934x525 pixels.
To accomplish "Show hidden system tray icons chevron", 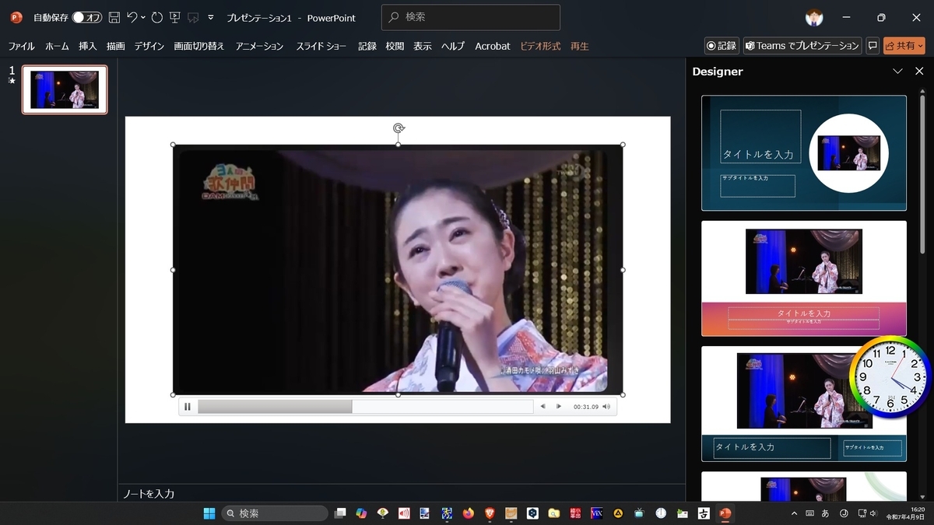I will (x=793, y=513).
